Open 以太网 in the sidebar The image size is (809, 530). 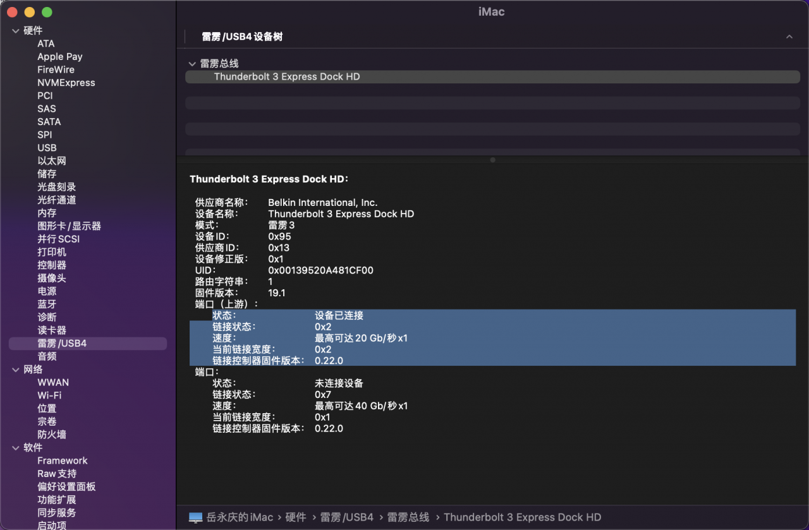click(52, 161)
